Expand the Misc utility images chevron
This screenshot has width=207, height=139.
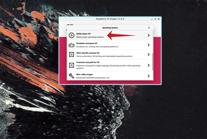coord(149,76)
